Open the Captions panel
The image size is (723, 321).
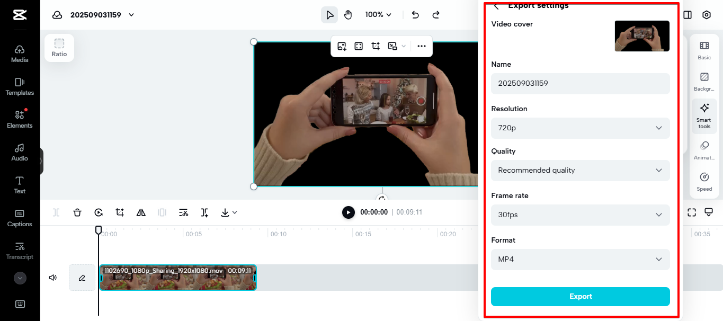coord(20,218)
